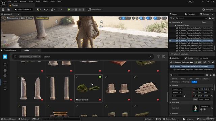Open Details property matrix grid icon
Screen dimensions: 216x121
[207, 75]
